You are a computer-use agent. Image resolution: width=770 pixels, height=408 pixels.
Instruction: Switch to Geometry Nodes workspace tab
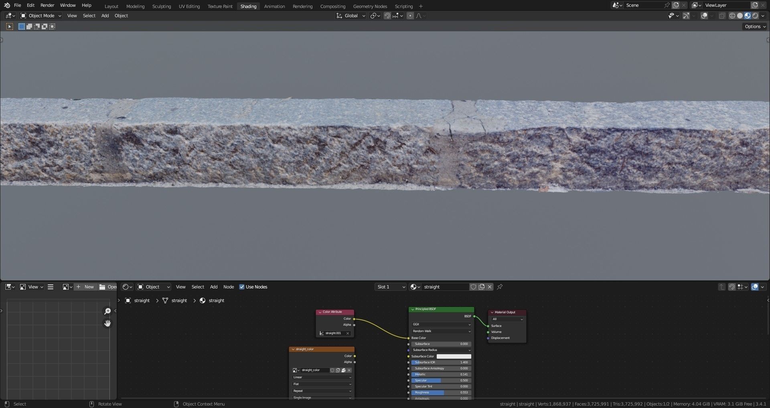(370, 6)
